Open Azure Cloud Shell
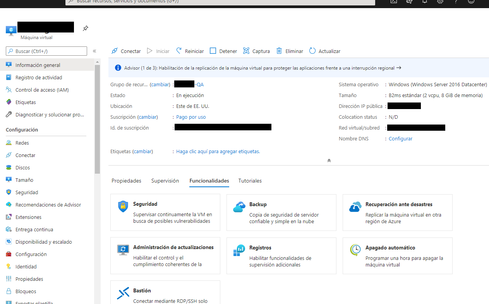This screenshot has height=304, width=489. click(393, 2)
